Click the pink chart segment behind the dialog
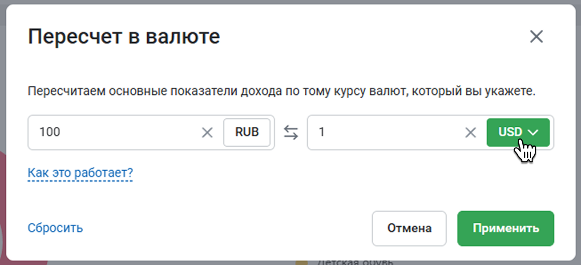 click(3, 187)
